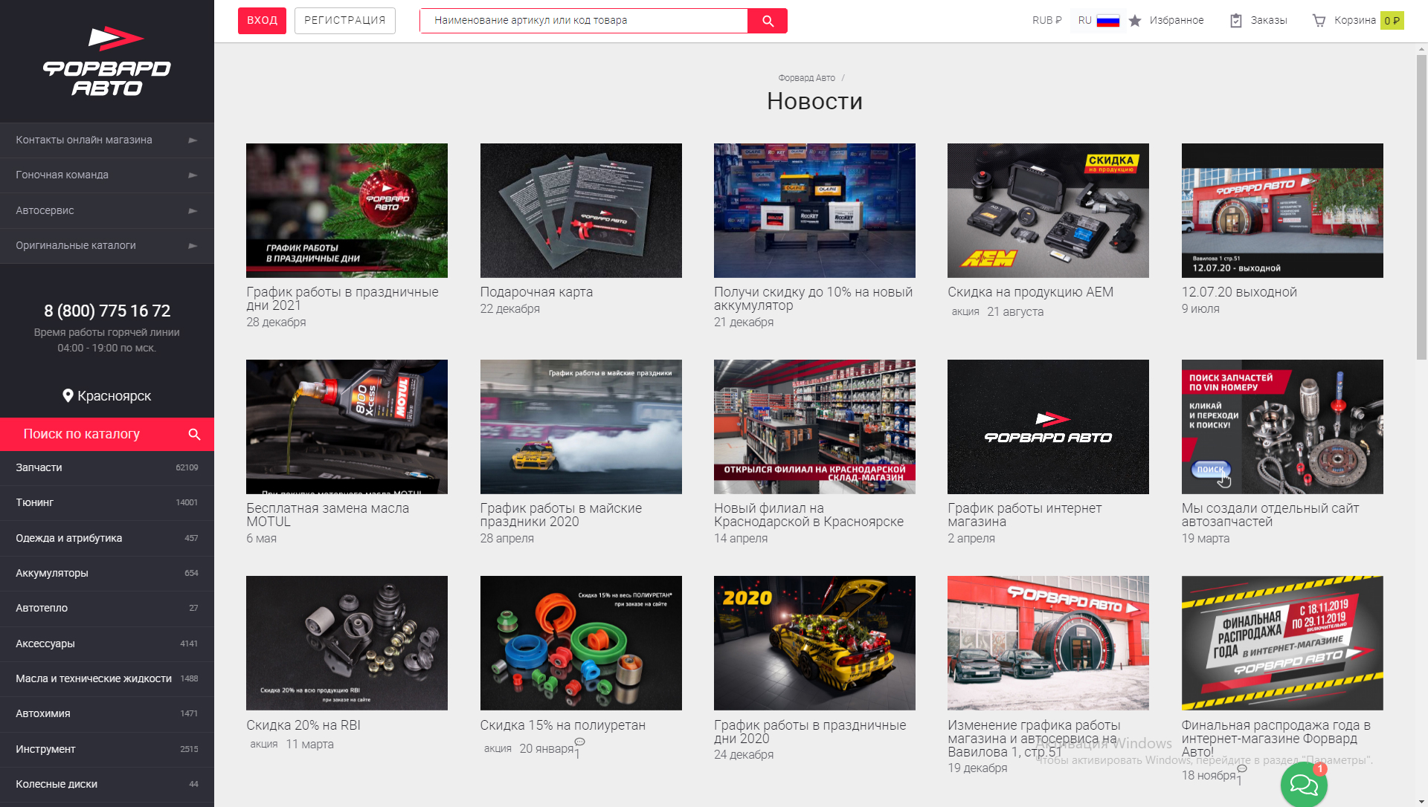Click the product name search field
This screenshot has width=1428, height=807.
[584, 21]
